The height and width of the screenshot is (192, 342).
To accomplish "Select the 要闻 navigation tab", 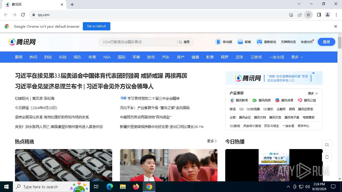I will click(19, 57).
